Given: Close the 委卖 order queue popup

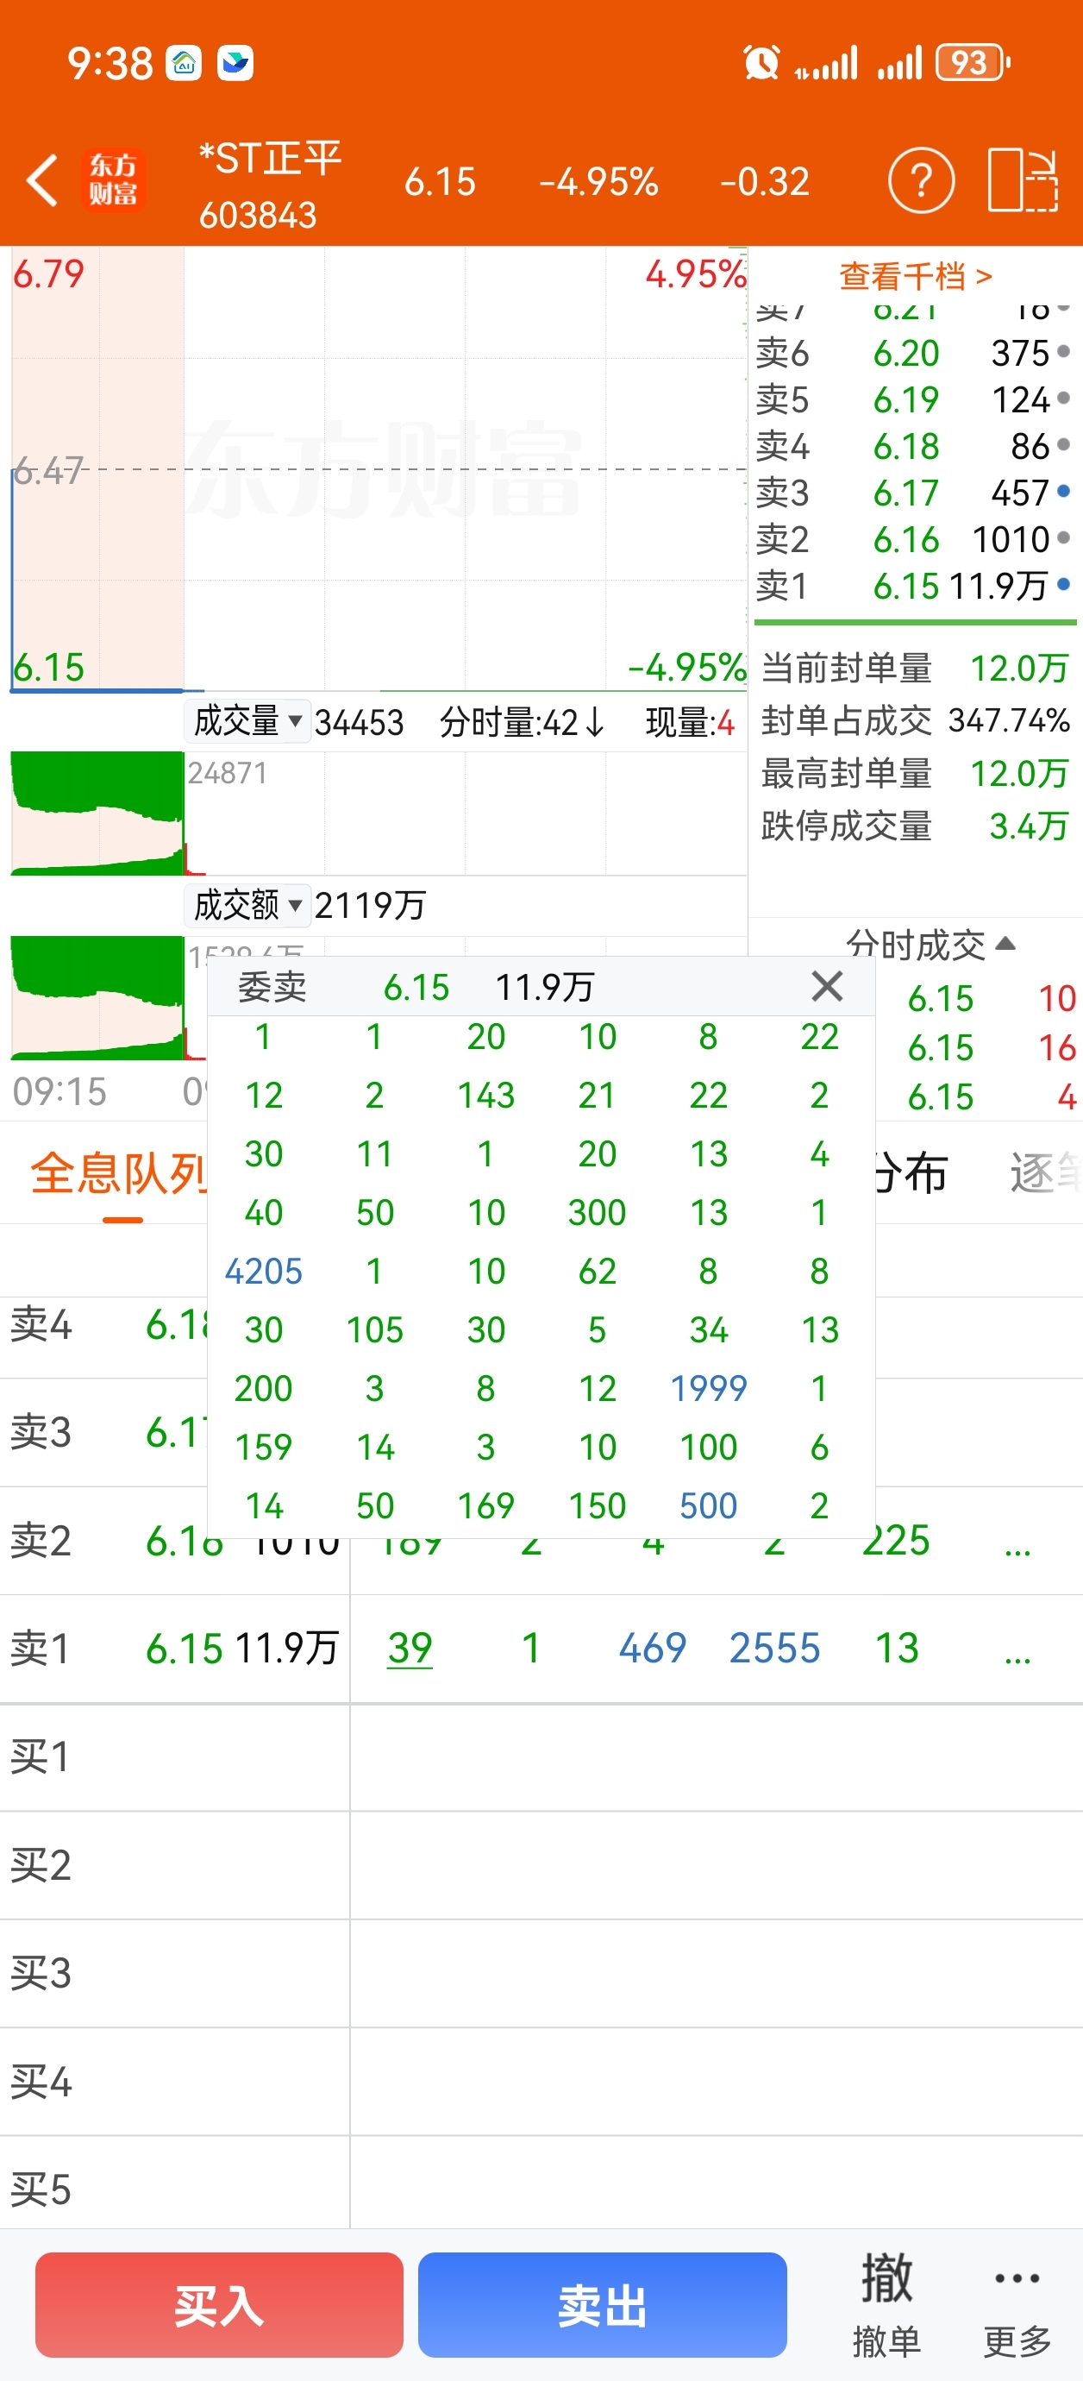Looking at the screenshot, I should pyautogui.click(x=827, y=986).
